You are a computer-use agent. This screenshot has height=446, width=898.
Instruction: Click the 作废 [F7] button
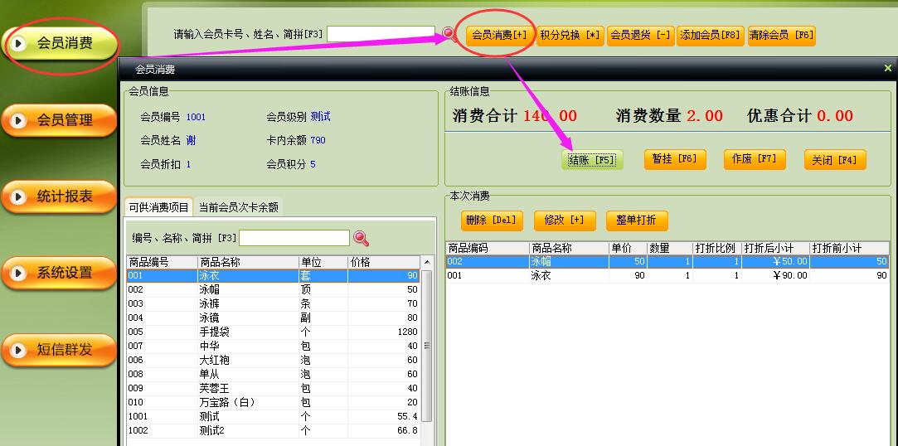pyautogui.click(x=755, y=159)
